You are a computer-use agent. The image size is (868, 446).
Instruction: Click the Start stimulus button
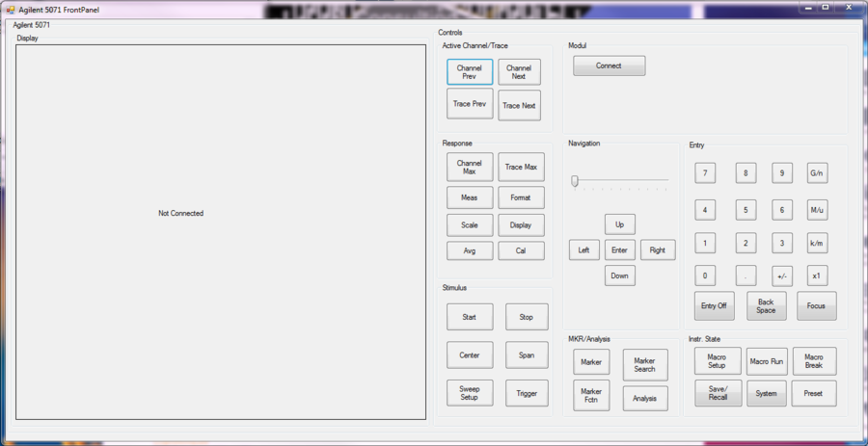click(470, 317)
